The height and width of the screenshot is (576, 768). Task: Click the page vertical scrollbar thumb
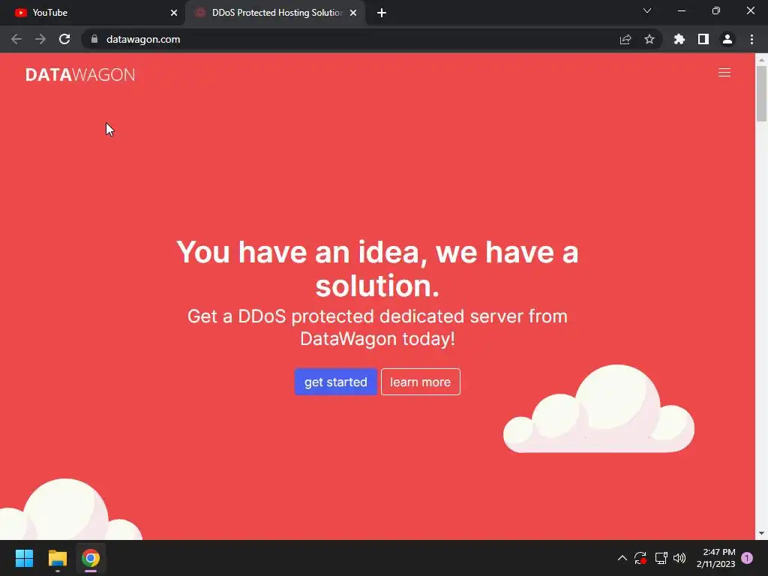pos(761,93)
